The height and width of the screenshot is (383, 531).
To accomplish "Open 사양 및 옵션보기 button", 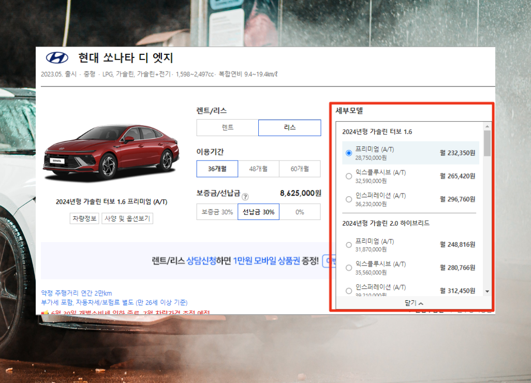I will (127, 218).
